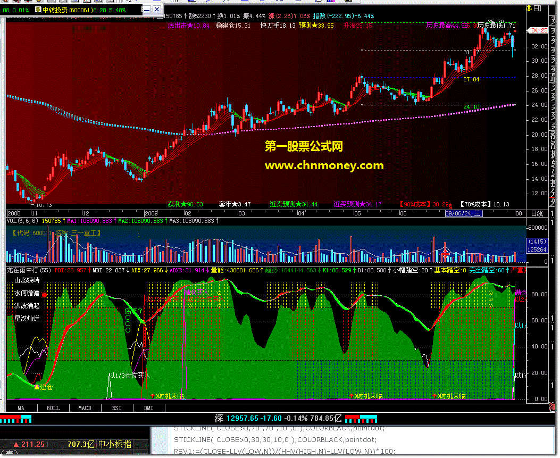560x458 pixels.
Task: Click the 【70%成本】18.13 label
Action: coord(484,204)
